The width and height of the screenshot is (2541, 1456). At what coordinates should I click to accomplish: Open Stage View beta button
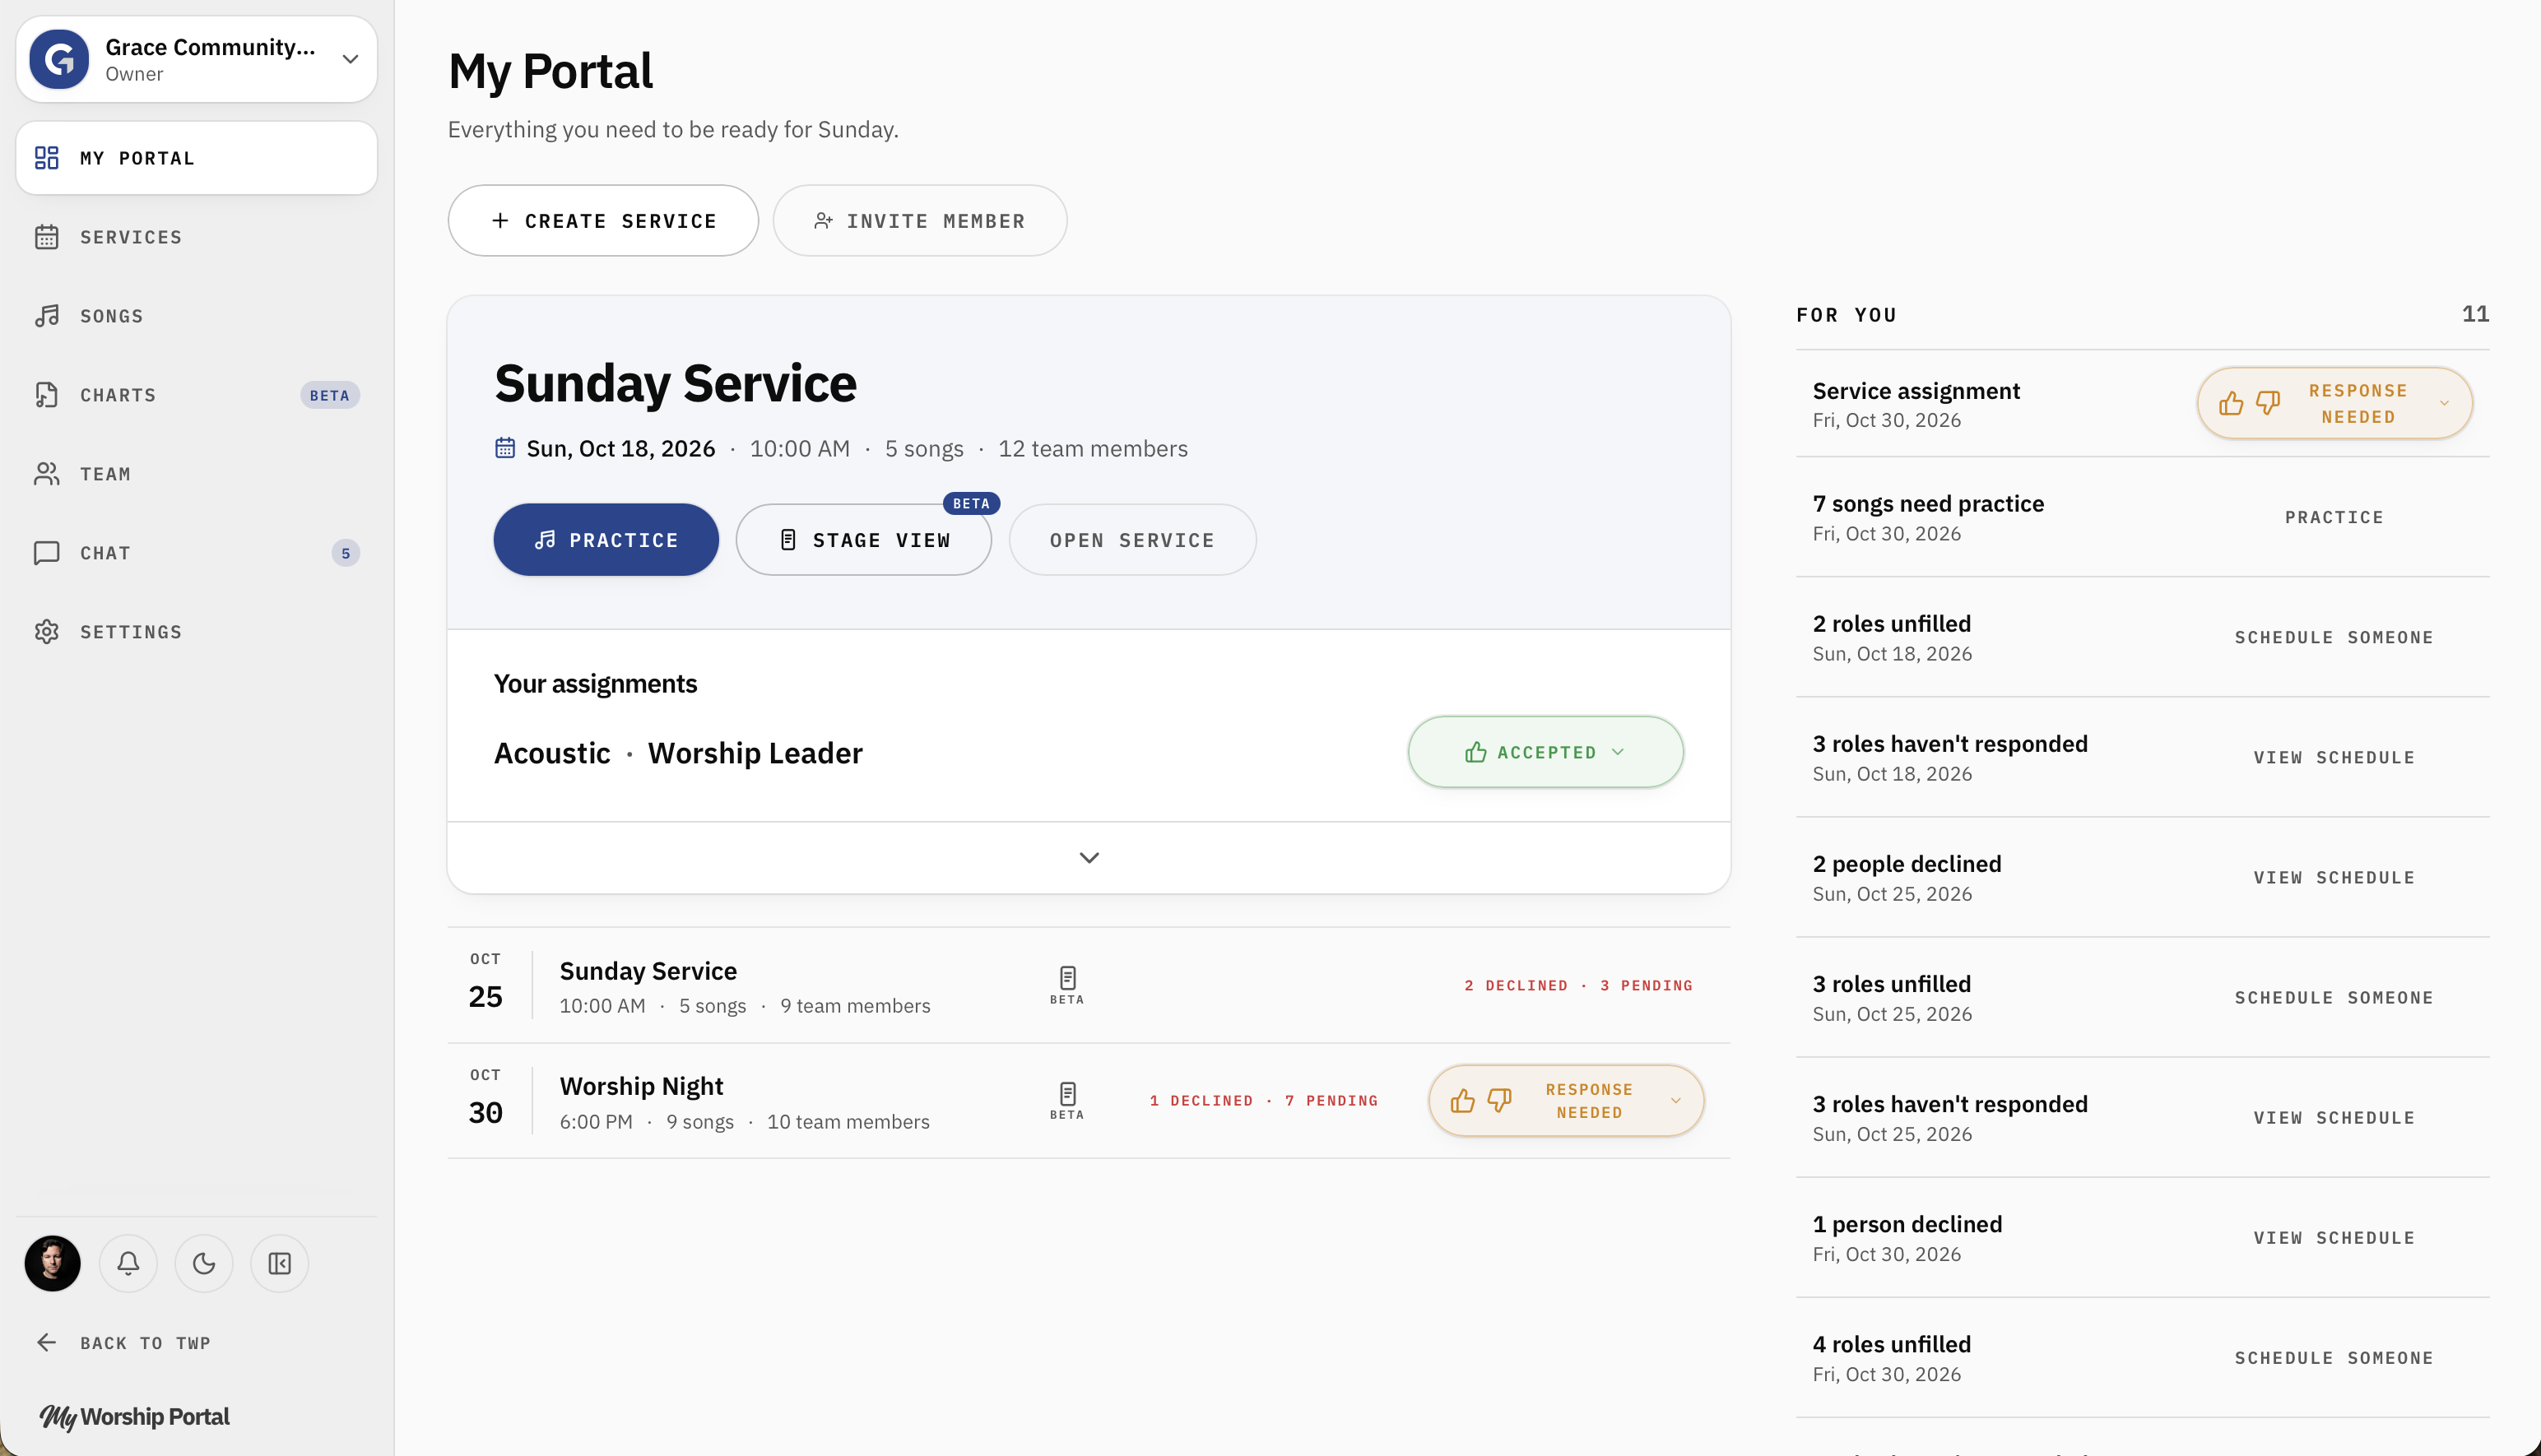(864, 540)
